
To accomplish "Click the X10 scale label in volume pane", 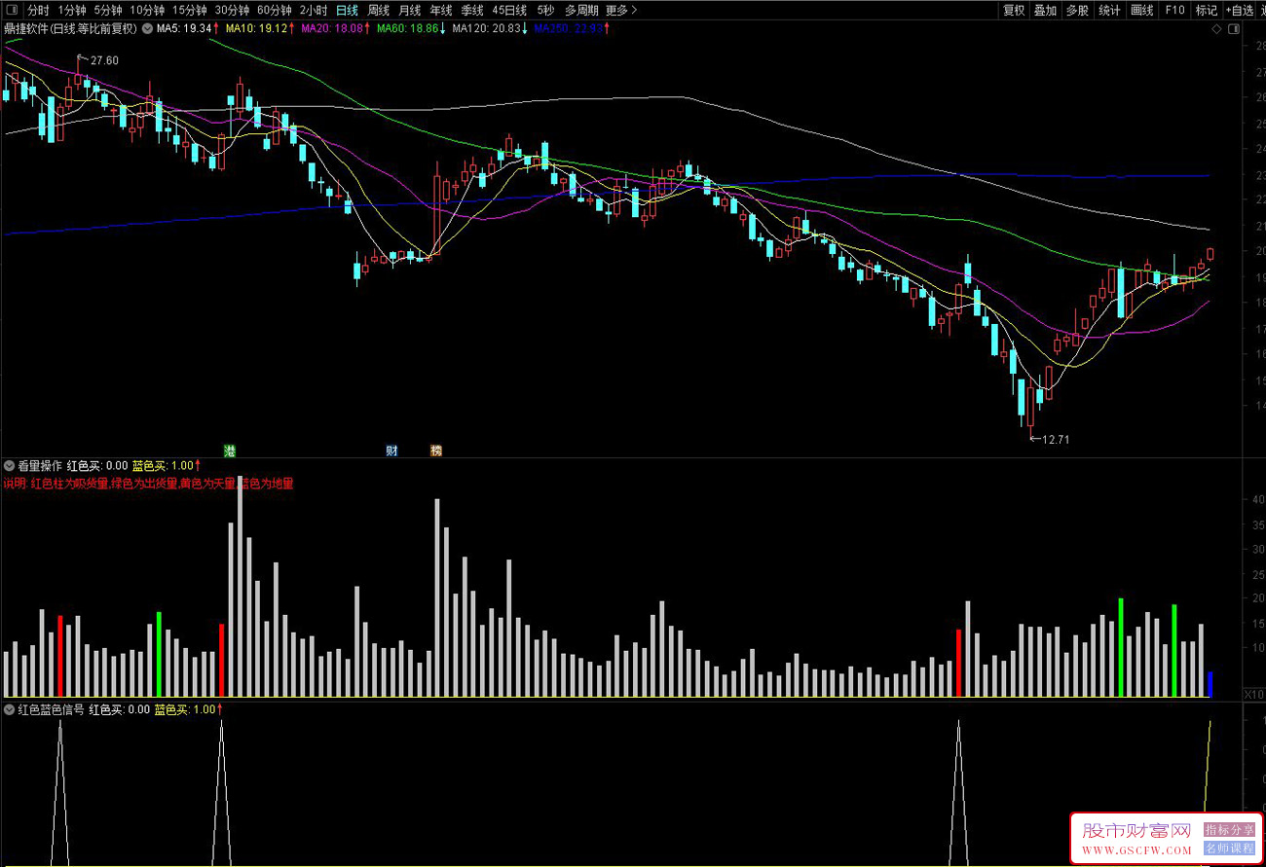I will [1254, 694].
